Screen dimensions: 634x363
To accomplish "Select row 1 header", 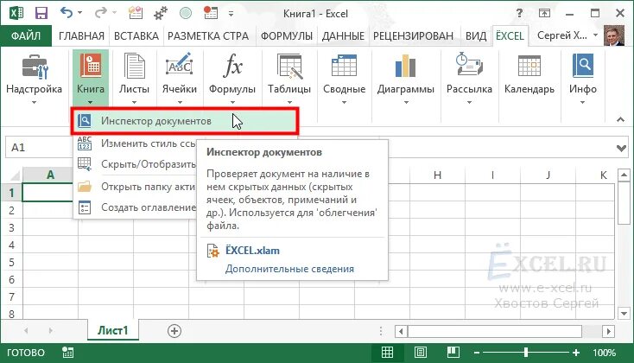I will pos(11,193).
